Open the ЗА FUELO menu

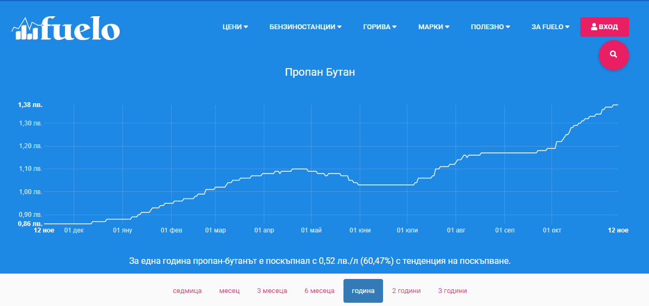550,27
